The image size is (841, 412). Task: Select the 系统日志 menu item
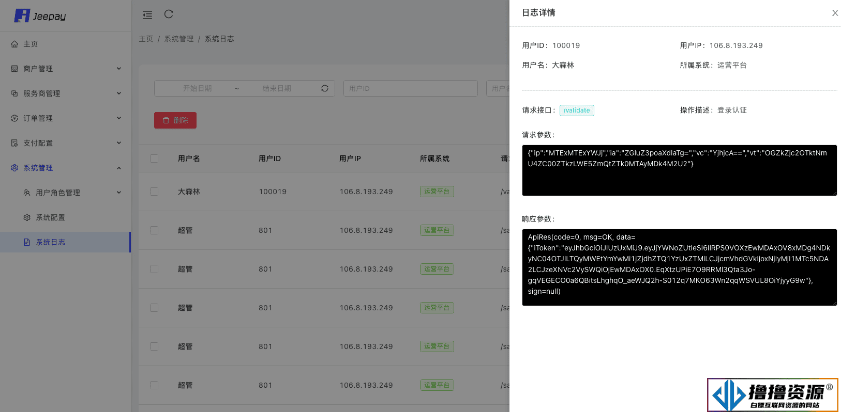[x=65, y=242]
